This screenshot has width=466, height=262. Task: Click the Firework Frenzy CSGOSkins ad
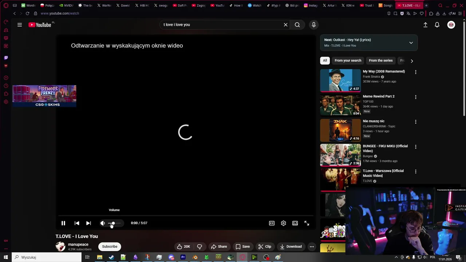pyautogui.click(x=44, y=96)
